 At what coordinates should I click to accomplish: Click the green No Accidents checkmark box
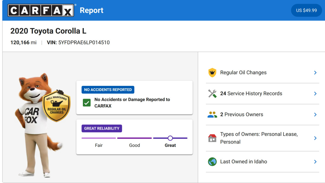click(x=87, y=103)
